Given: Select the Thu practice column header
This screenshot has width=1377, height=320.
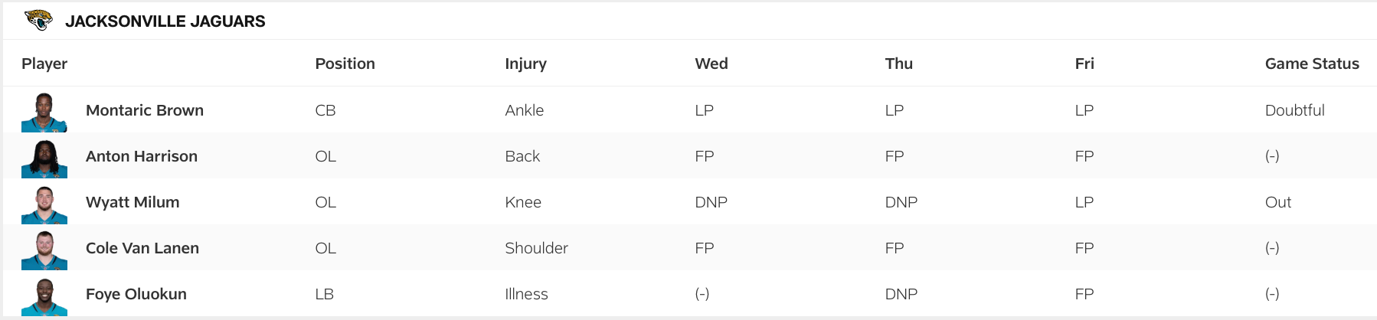Looking at the screenshot, I should coord(898,64).
